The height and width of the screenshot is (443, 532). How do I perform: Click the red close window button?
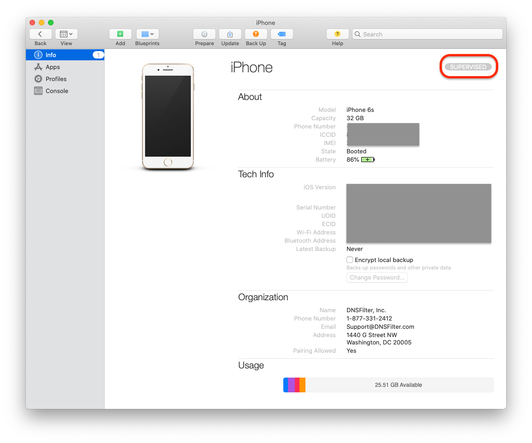33,23
